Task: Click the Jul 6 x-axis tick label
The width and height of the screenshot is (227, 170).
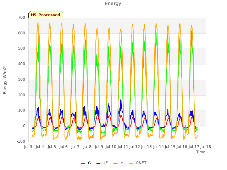Action: (63, 147)
